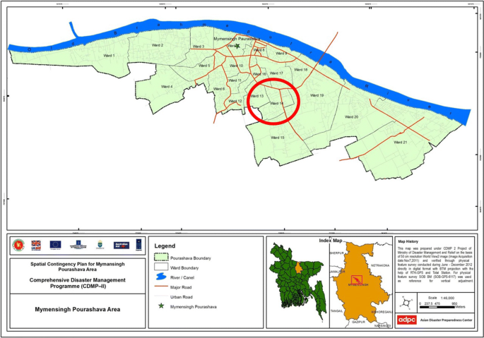Click the Bangladesh government emblem logo
484x338 pixels.
[x=17, y=245]
